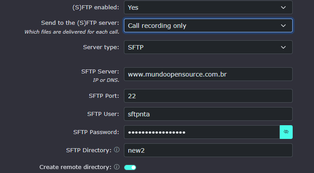Image resolution: width=314 pixels, height=173 pixels.
Task: Open the info icon beside Create remote directory
Action: [x=117, y=167]
